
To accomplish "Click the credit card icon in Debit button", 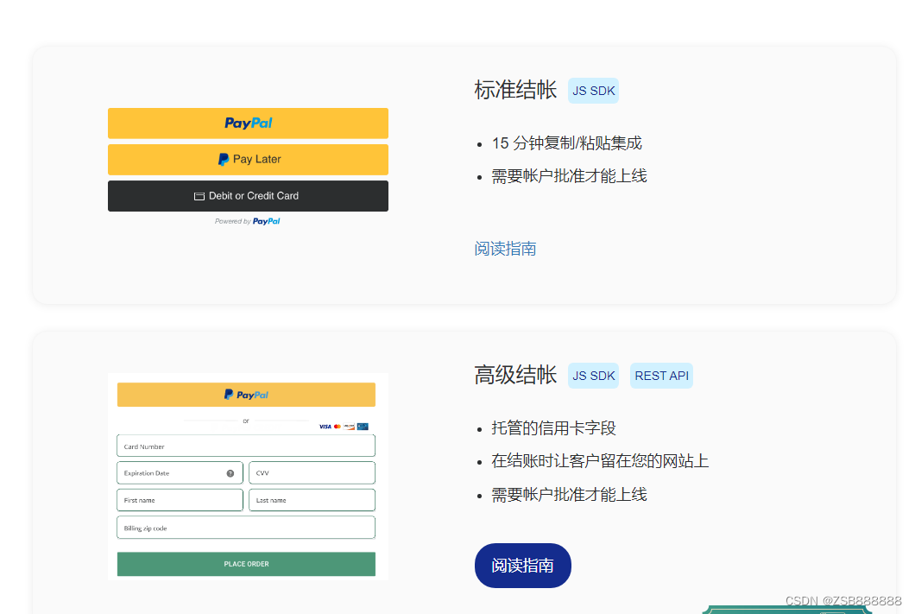I will (x=199, y=196).
